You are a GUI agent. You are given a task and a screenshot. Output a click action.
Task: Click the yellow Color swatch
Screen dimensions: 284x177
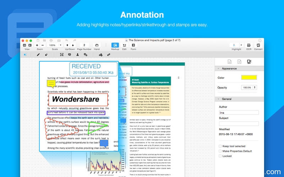249,78
